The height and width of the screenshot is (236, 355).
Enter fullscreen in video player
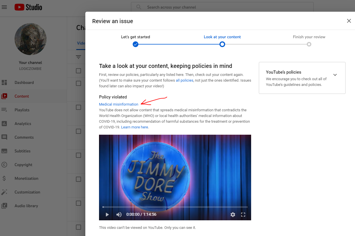pos(243,215)
